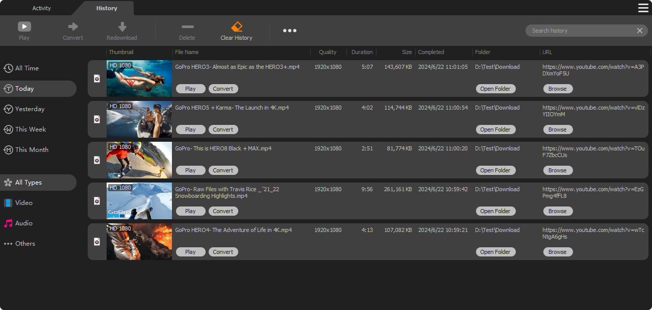652x310 pixels.
Task: Open the three-dots more options
Action: (290, 31)
